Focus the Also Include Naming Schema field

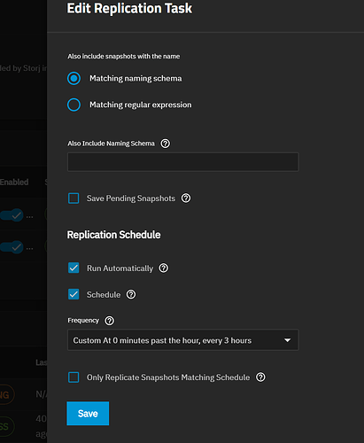click(x=183, y=162)
